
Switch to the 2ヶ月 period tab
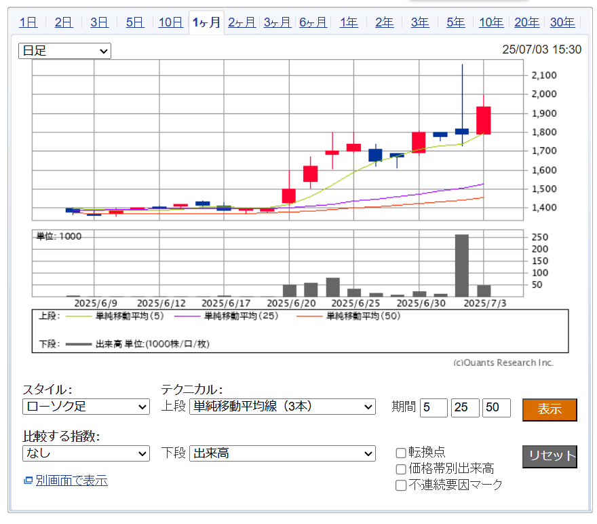coord(242,22)
